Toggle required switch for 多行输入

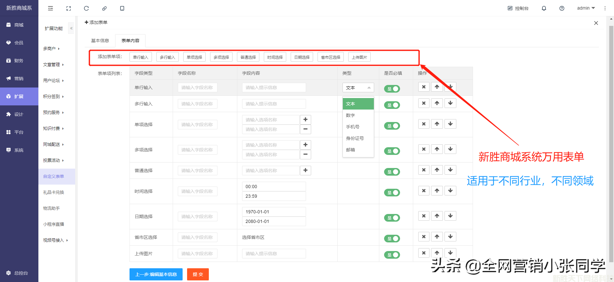pyautogui.click(x=392, y=105)
